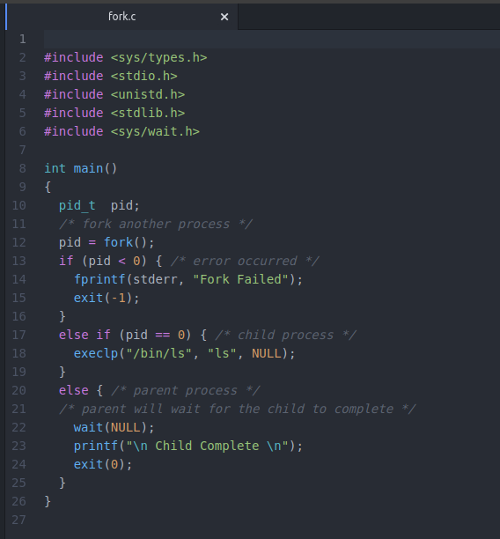This screenshot has height=539, width=500.
Task: Click the 'Child Complete' string text
Action: pos(207,447)
